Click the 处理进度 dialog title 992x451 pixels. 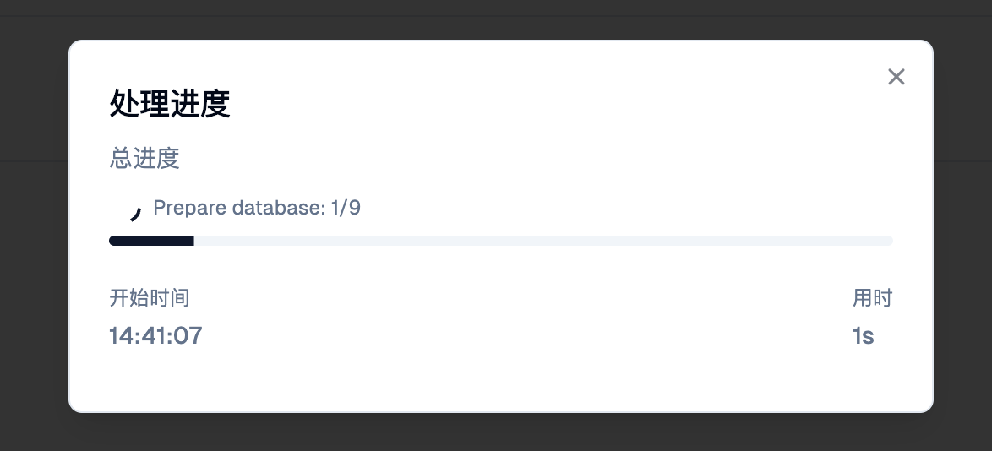(x=170, y=105)
